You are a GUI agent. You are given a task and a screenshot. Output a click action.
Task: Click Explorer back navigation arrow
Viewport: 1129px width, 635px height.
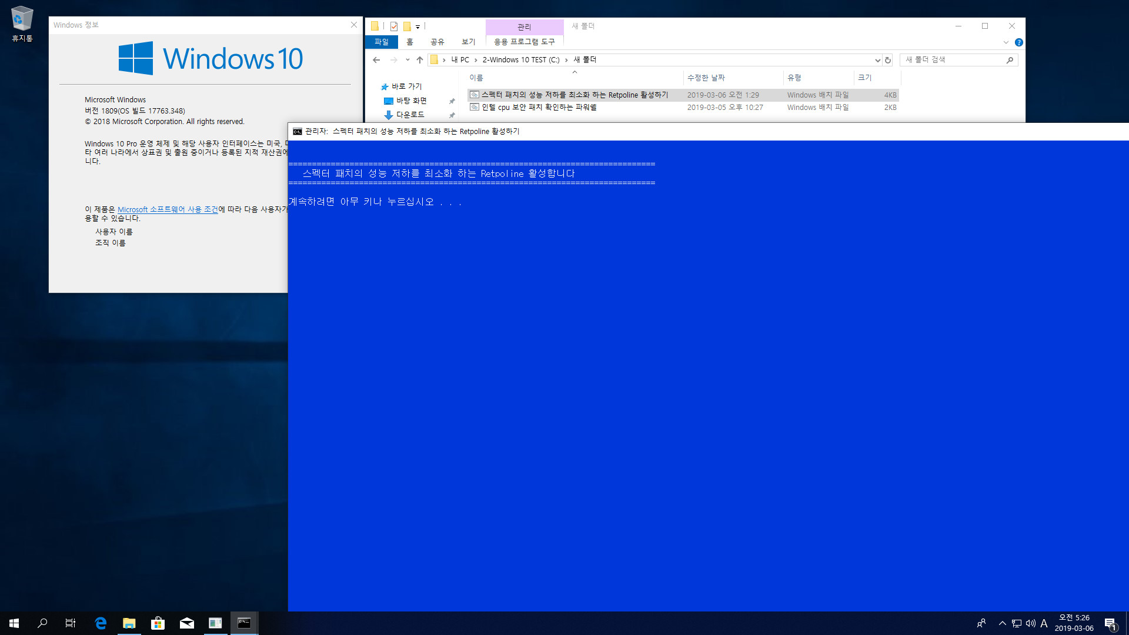tap(376, 60)
